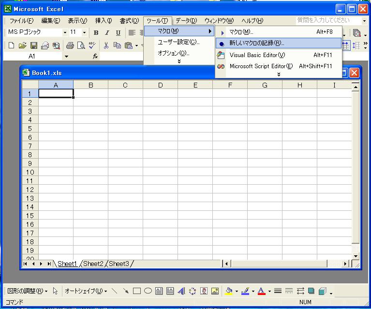
Task: Apply the line color brush
Action: point(245,291)
